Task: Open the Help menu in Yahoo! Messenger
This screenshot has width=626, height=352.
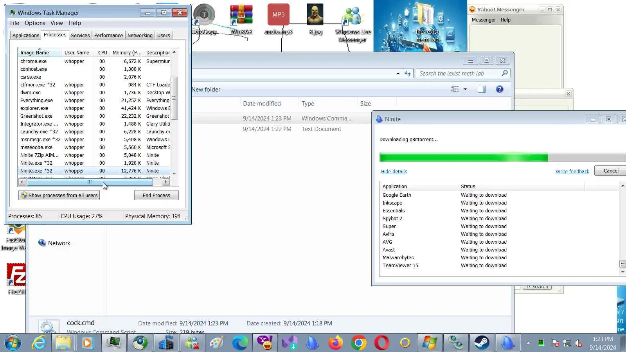Action: (505, 20)
